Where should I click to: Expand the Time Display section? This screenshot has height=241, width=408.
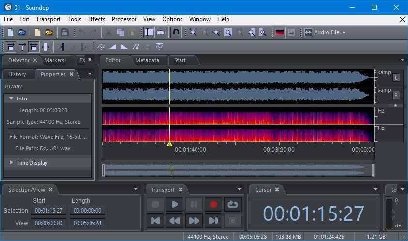click(11, 163)
